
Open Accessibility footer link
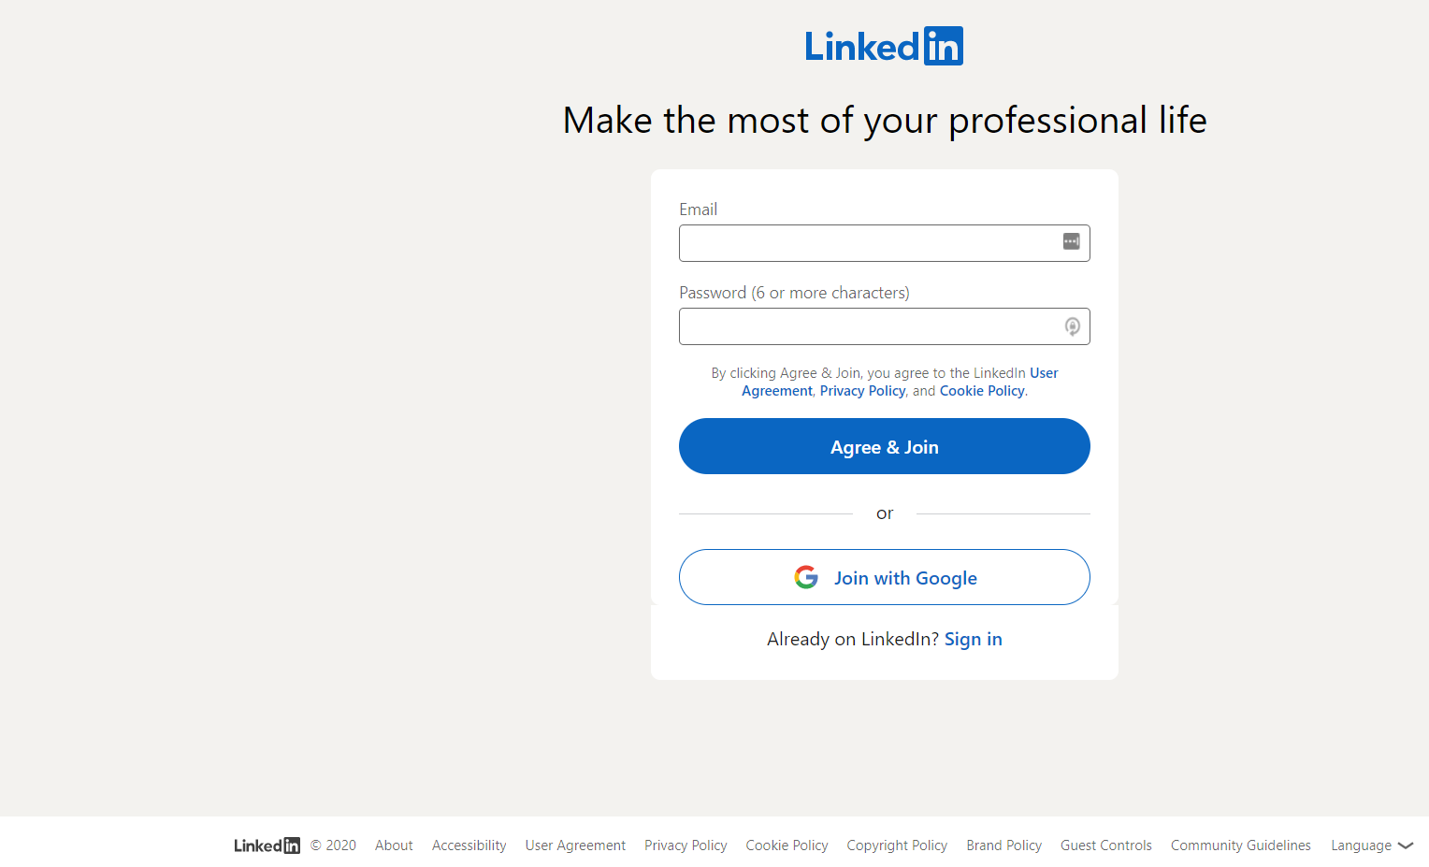[x=469, y=845]
